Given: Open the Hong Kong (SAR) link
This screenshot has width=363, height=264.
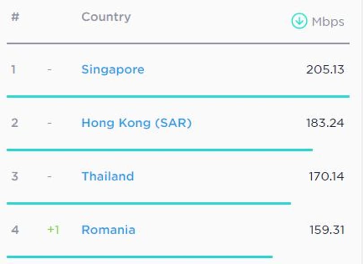Looking at the screenshot, I should [x=137, y=123].
